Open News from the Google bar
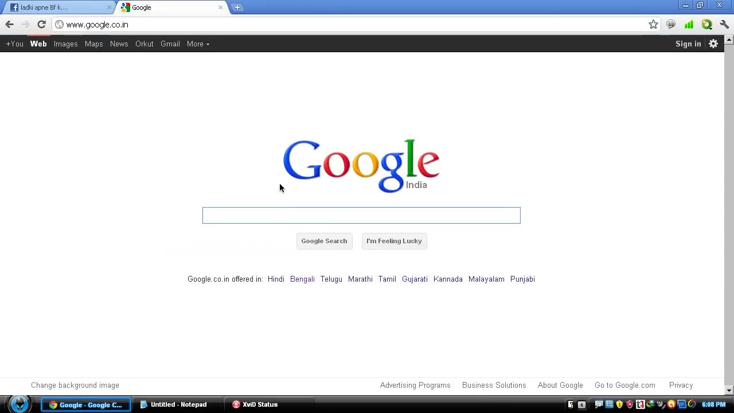Viewport: 734px width, 413px height. (119, 44)
